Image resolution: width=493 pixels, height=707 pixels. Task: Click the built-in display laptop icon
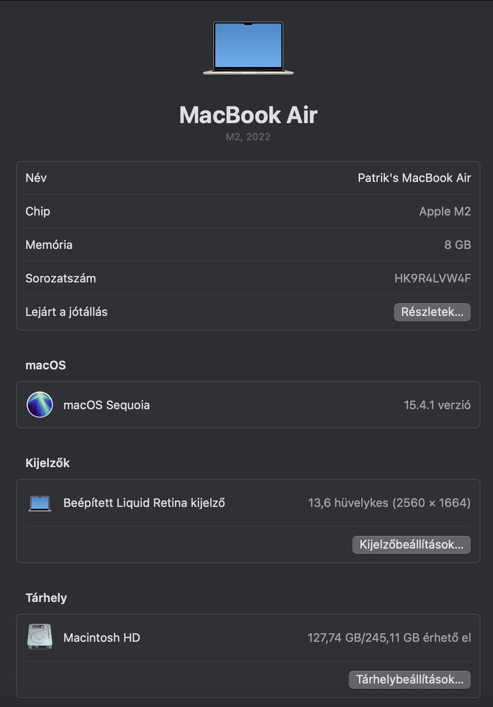tap(40, 503)
